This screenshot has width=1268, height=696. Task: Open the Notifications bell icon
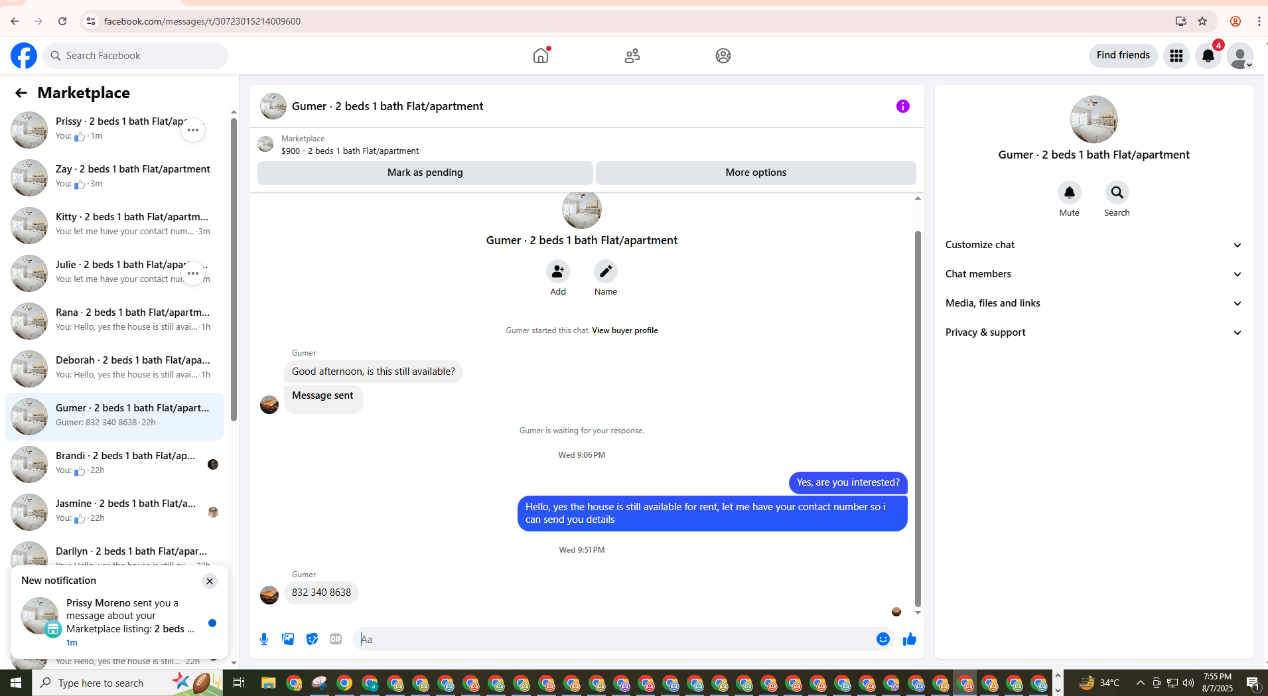(x=1208, y=56)
